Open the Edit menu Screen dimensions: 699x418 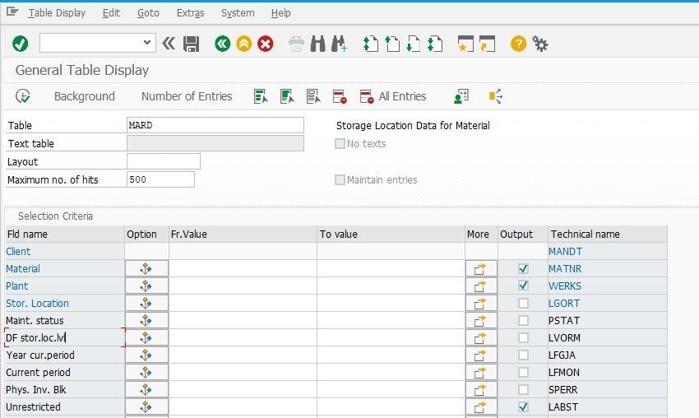111,13
